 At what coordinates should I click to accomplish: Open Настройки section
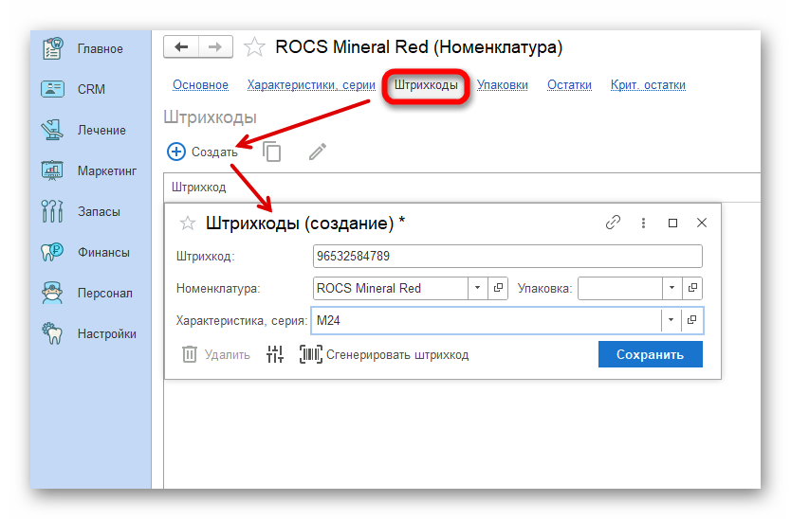coord(89,333)
